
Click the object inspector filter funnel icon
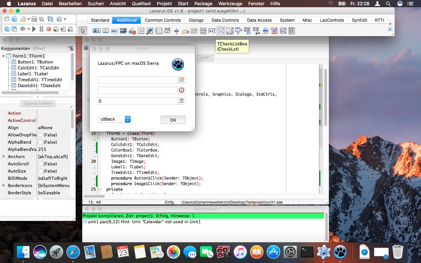click(x=70, y=48)
